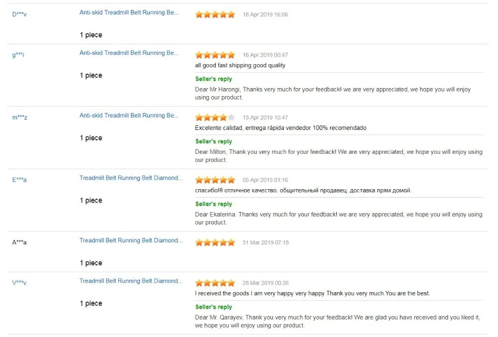The width and height of the screenshot is (498, 337).
Task: Open Treadmill Belt Diamond link in E***a review
Action: (x=131, y=178)
